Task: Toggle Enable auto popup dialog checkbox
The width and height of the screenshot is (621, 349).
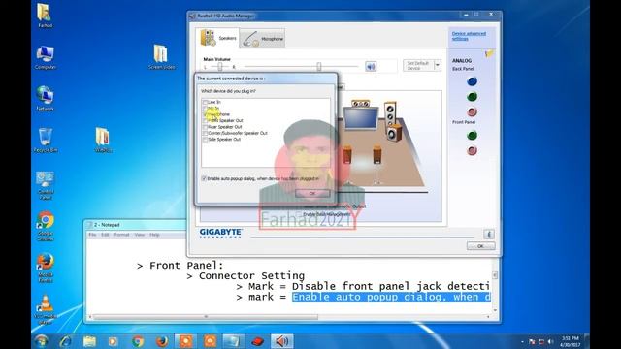Action: tap(204, 178)
